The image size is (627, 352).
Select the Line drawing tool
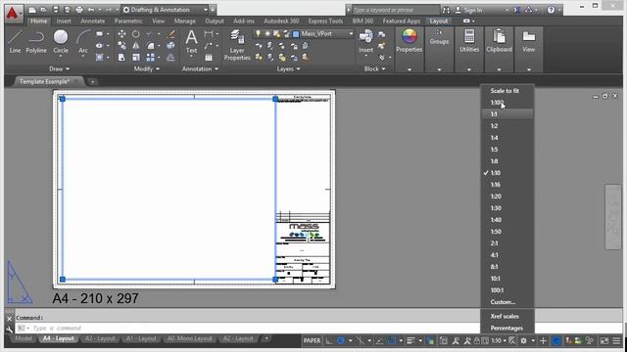coord(15,41)
